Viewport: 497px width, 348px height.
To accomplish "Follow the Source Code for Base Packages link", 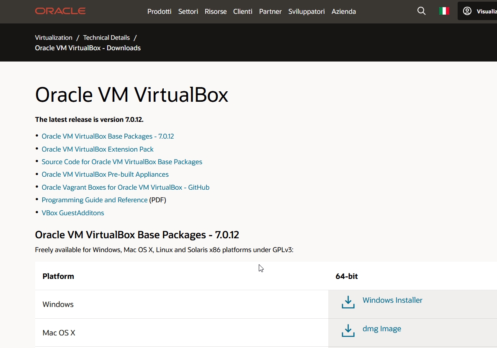I will 122,162.
